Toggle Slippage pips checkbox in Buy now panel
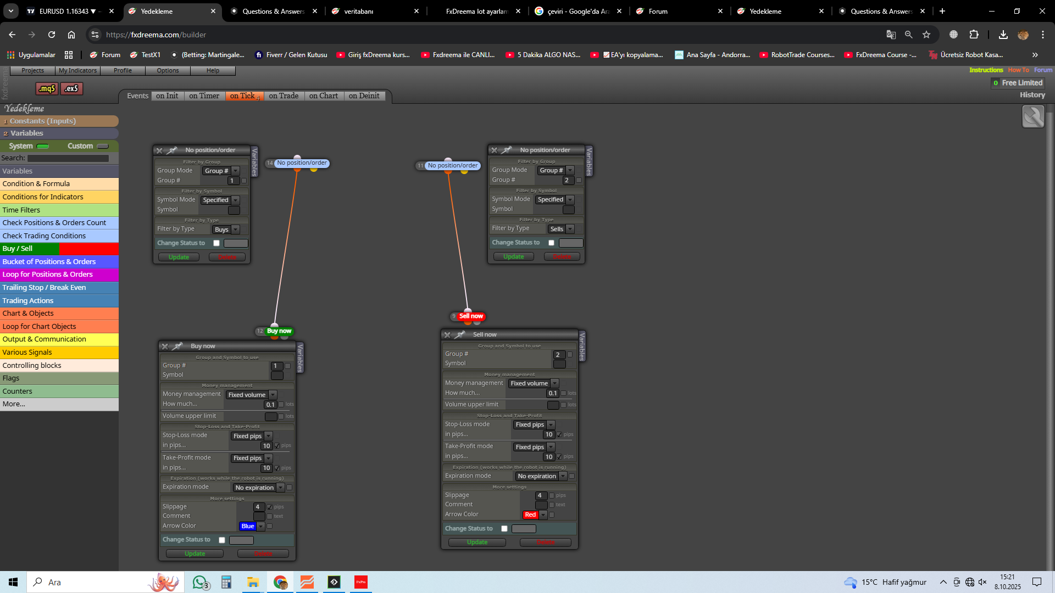Screen dimensions: 1055x593 click(x=269, y=507)
